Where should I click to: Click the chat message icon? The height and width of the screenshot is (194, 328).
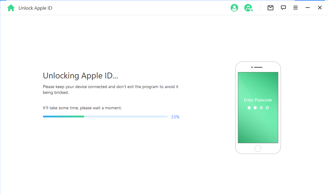pyautogui.click(x=283, y=8)
